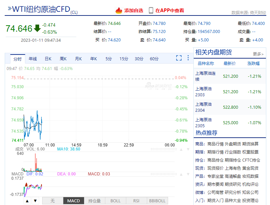This screenshot has width=270, height=205.
Task: Click the black up triangle below the chart
Action: tap(27, 201)
